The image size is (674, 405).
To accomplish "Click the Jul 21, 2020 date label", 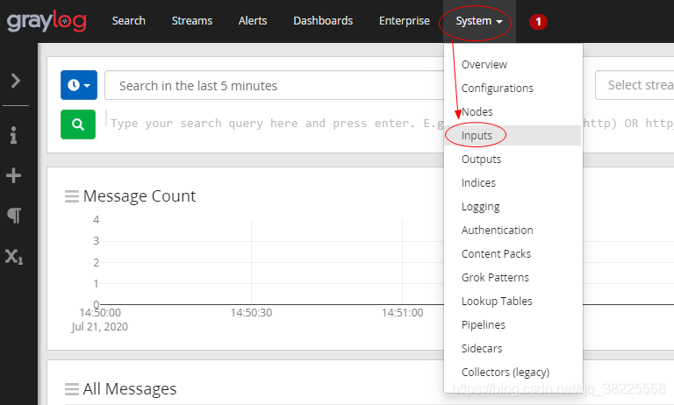I will (x=100, y=327).
